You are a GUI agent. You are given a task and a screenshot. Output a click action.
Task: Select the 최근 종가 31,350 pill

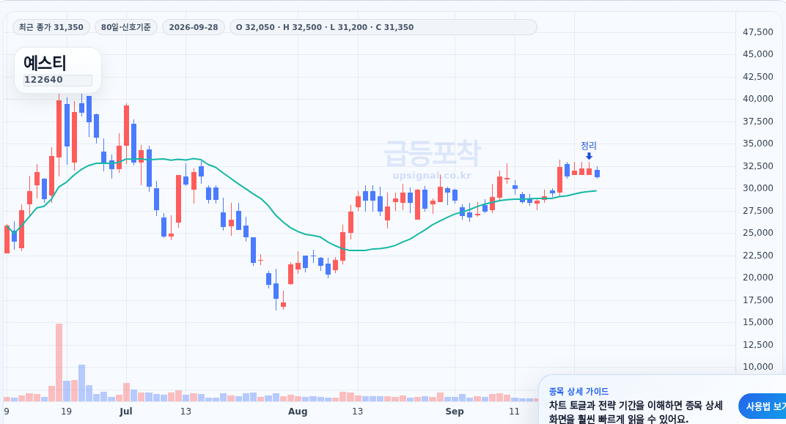pyautogui.click(x=51, y=27)
